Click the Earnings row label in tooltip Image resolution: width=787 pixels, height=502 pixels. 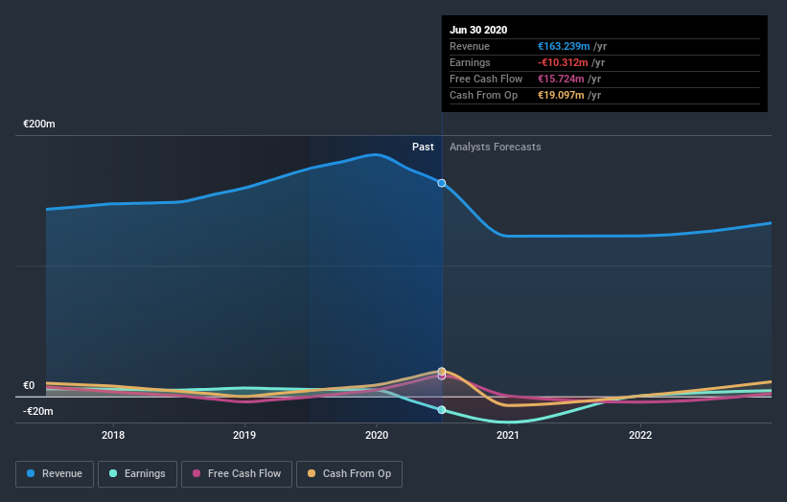coord(470,62)
